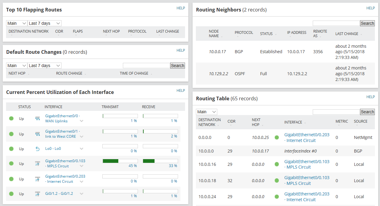Click the 33 % receive bar for MPLS Circuit
The image size is (380, 206).
pyautogui.click(x=160, y=161)
